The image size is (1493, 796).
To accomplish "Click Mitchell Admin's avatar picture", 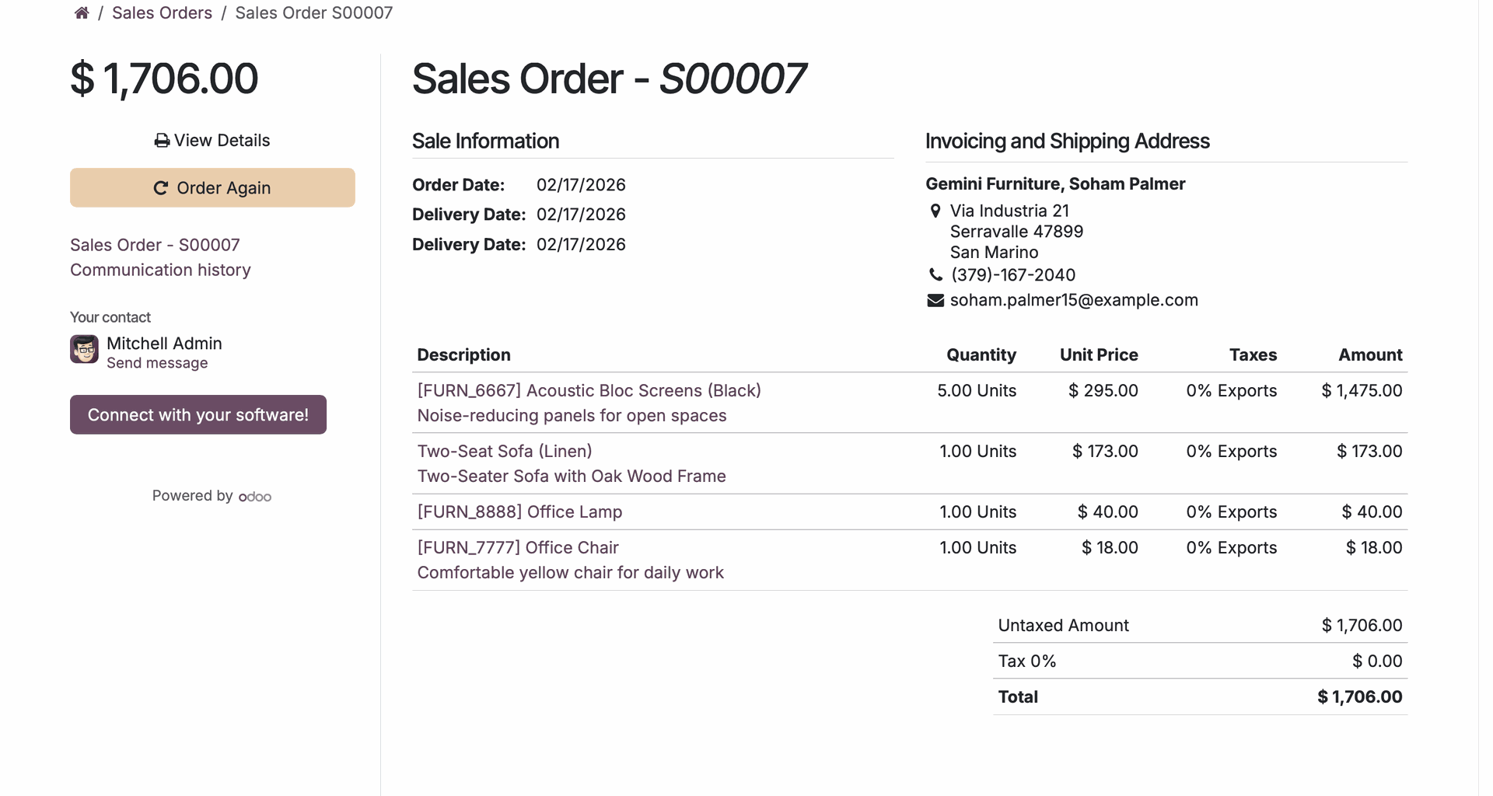I will 84,350.
